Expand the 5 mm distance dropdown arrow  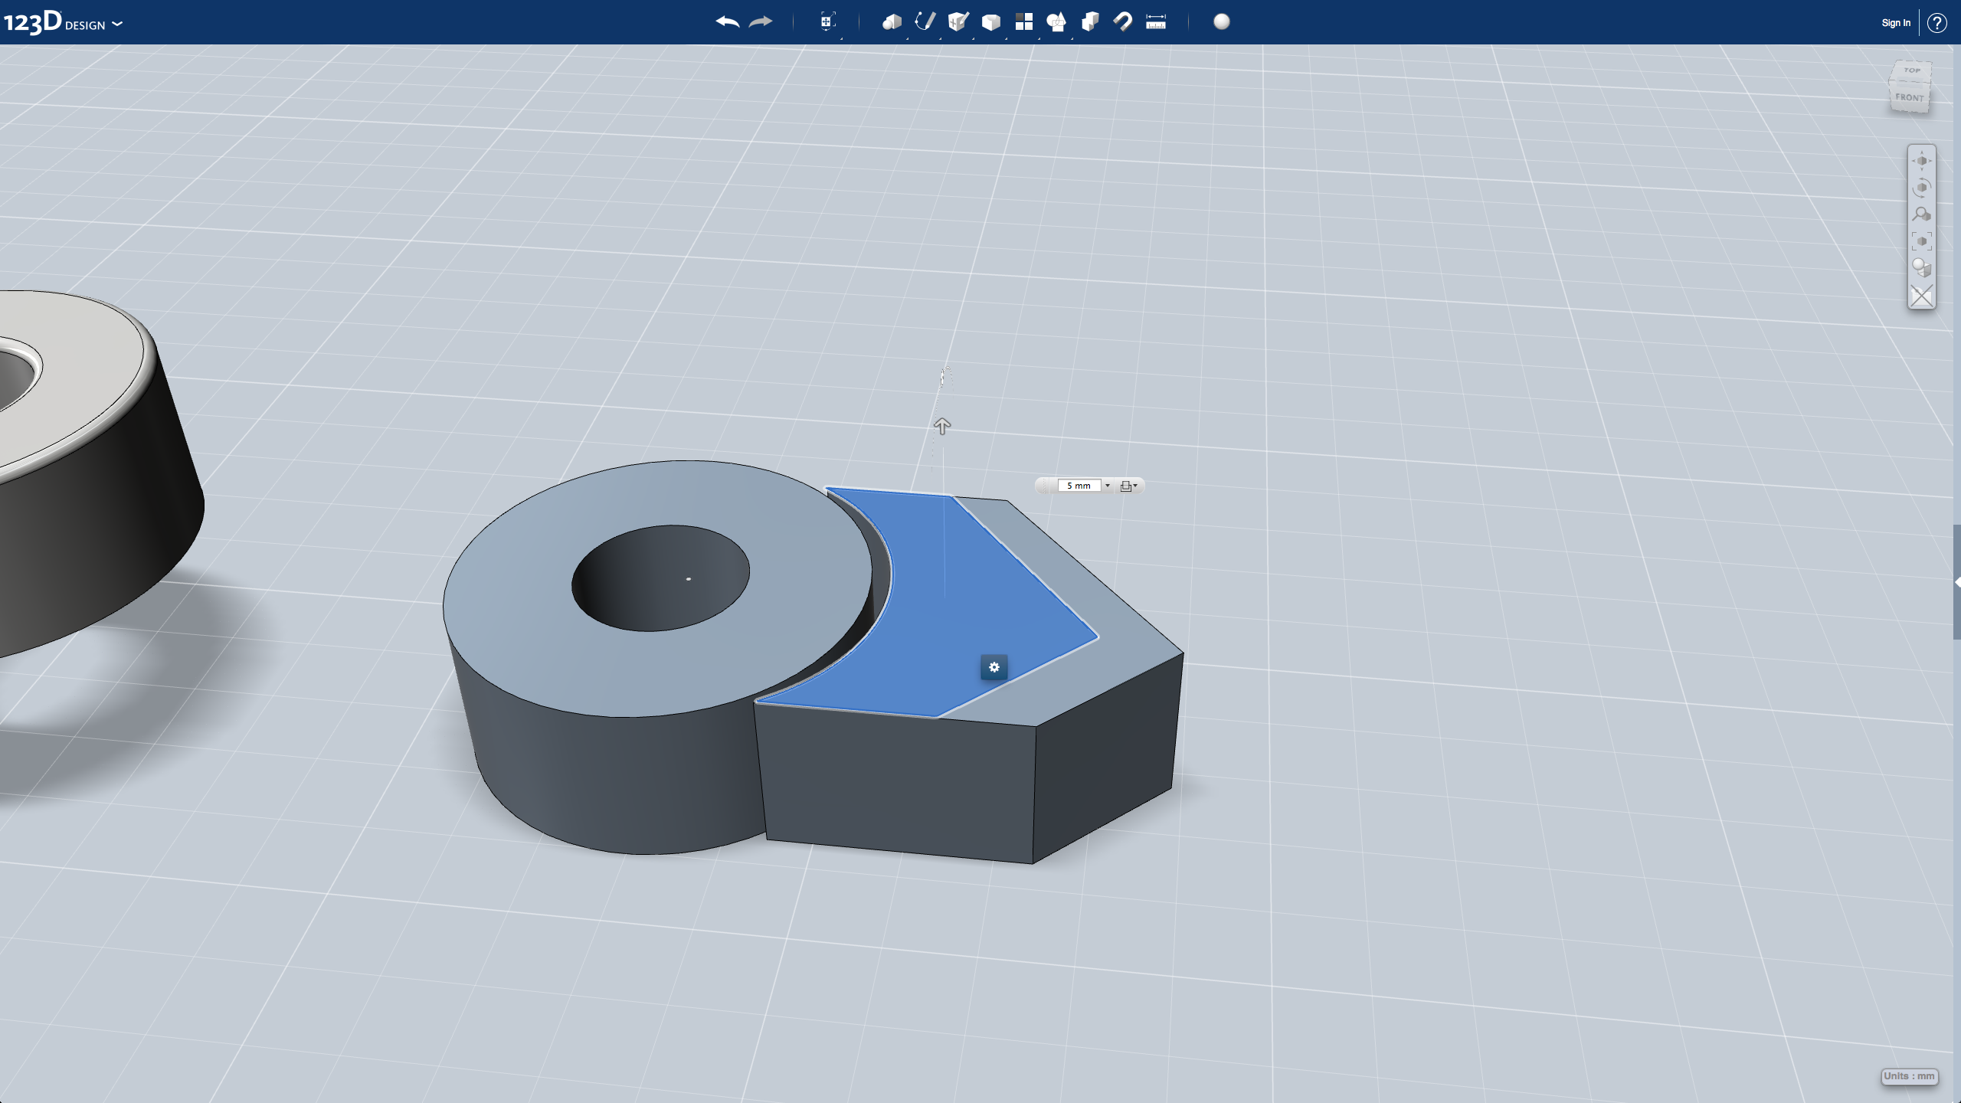tap(1108, 486)
